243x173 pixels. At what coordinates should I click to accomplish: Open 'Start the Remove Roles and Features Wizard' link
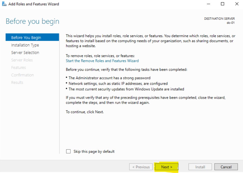coord(102,61)
